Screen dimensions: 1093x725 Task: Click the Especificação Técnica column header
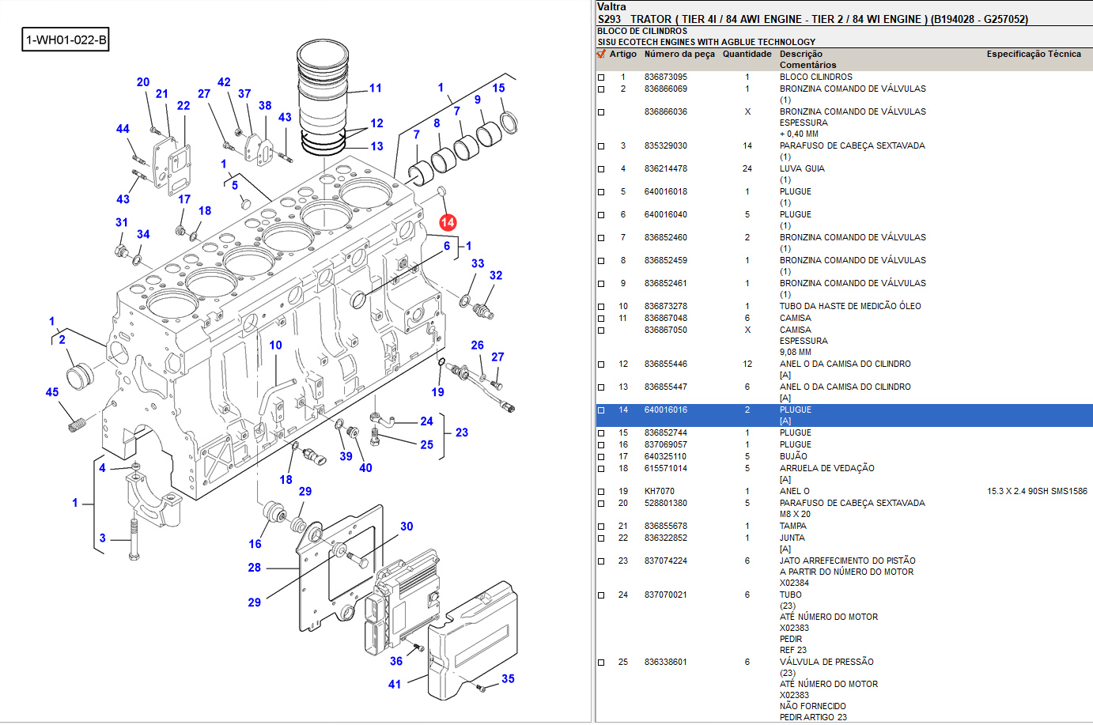(1033, 55)
